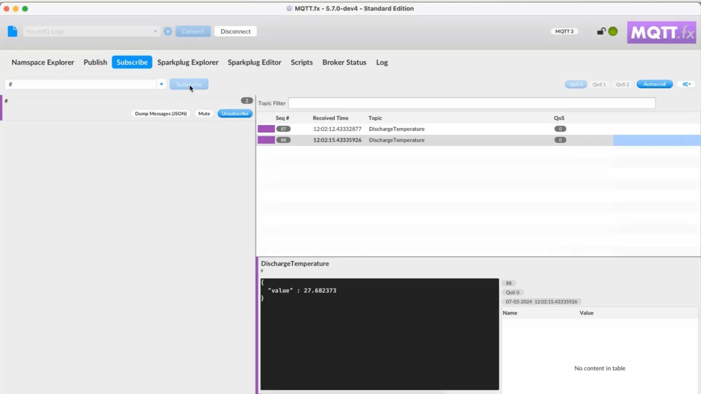Expand the topic subscription dropdown arrow

[x=161, y=84]
